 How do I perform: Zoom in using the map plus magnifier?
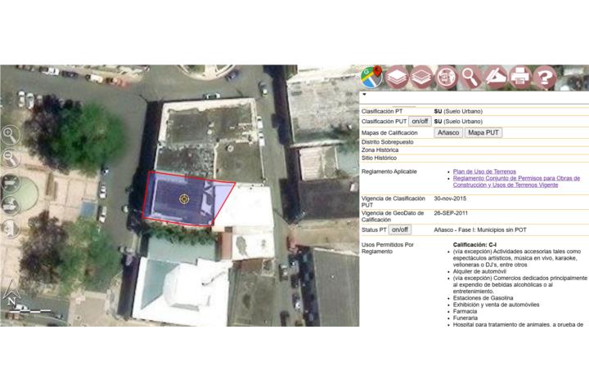click(x=10, y=135)
